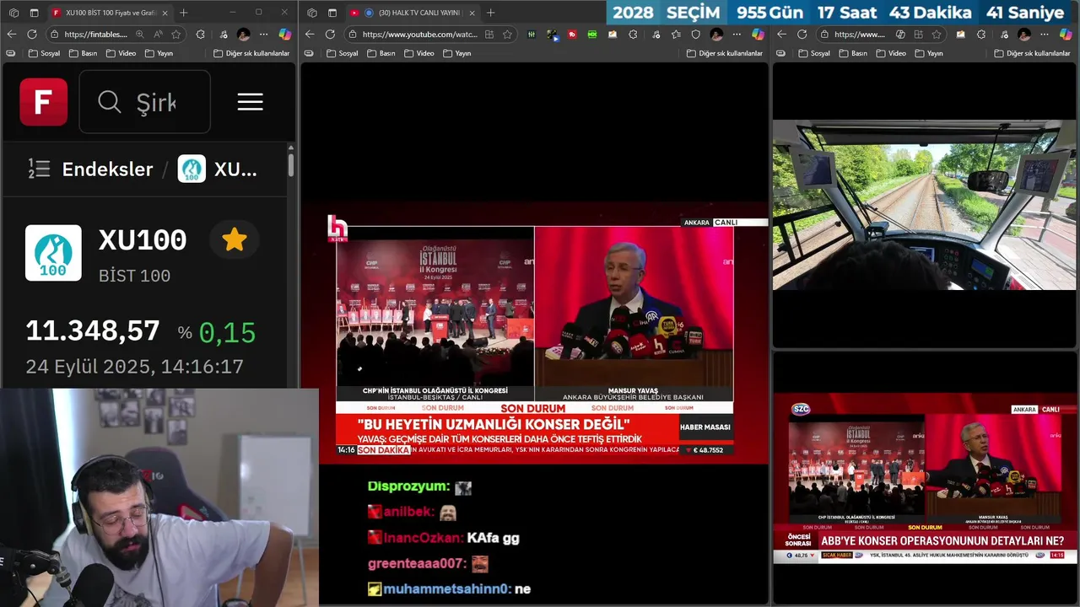Go back in the right browser window
This screenshot has width=1080, height=607.
tap(781, 34)
